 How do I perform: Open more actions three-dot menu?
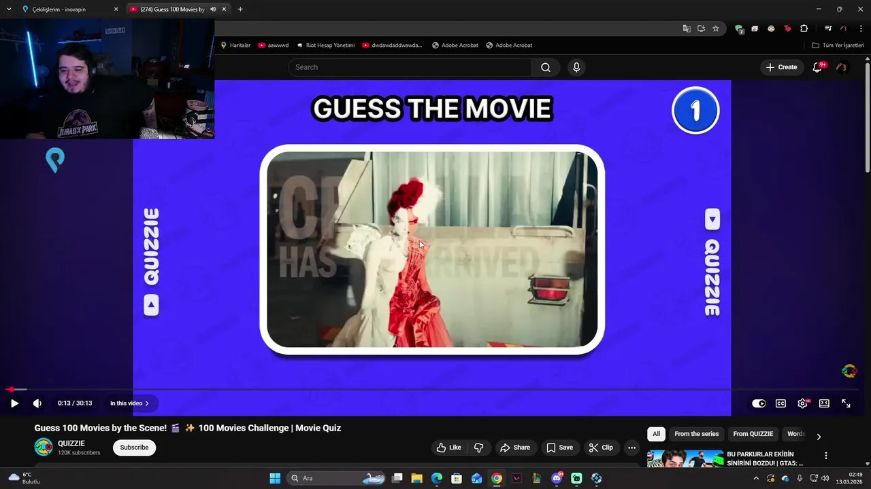(x=632, y=448)
